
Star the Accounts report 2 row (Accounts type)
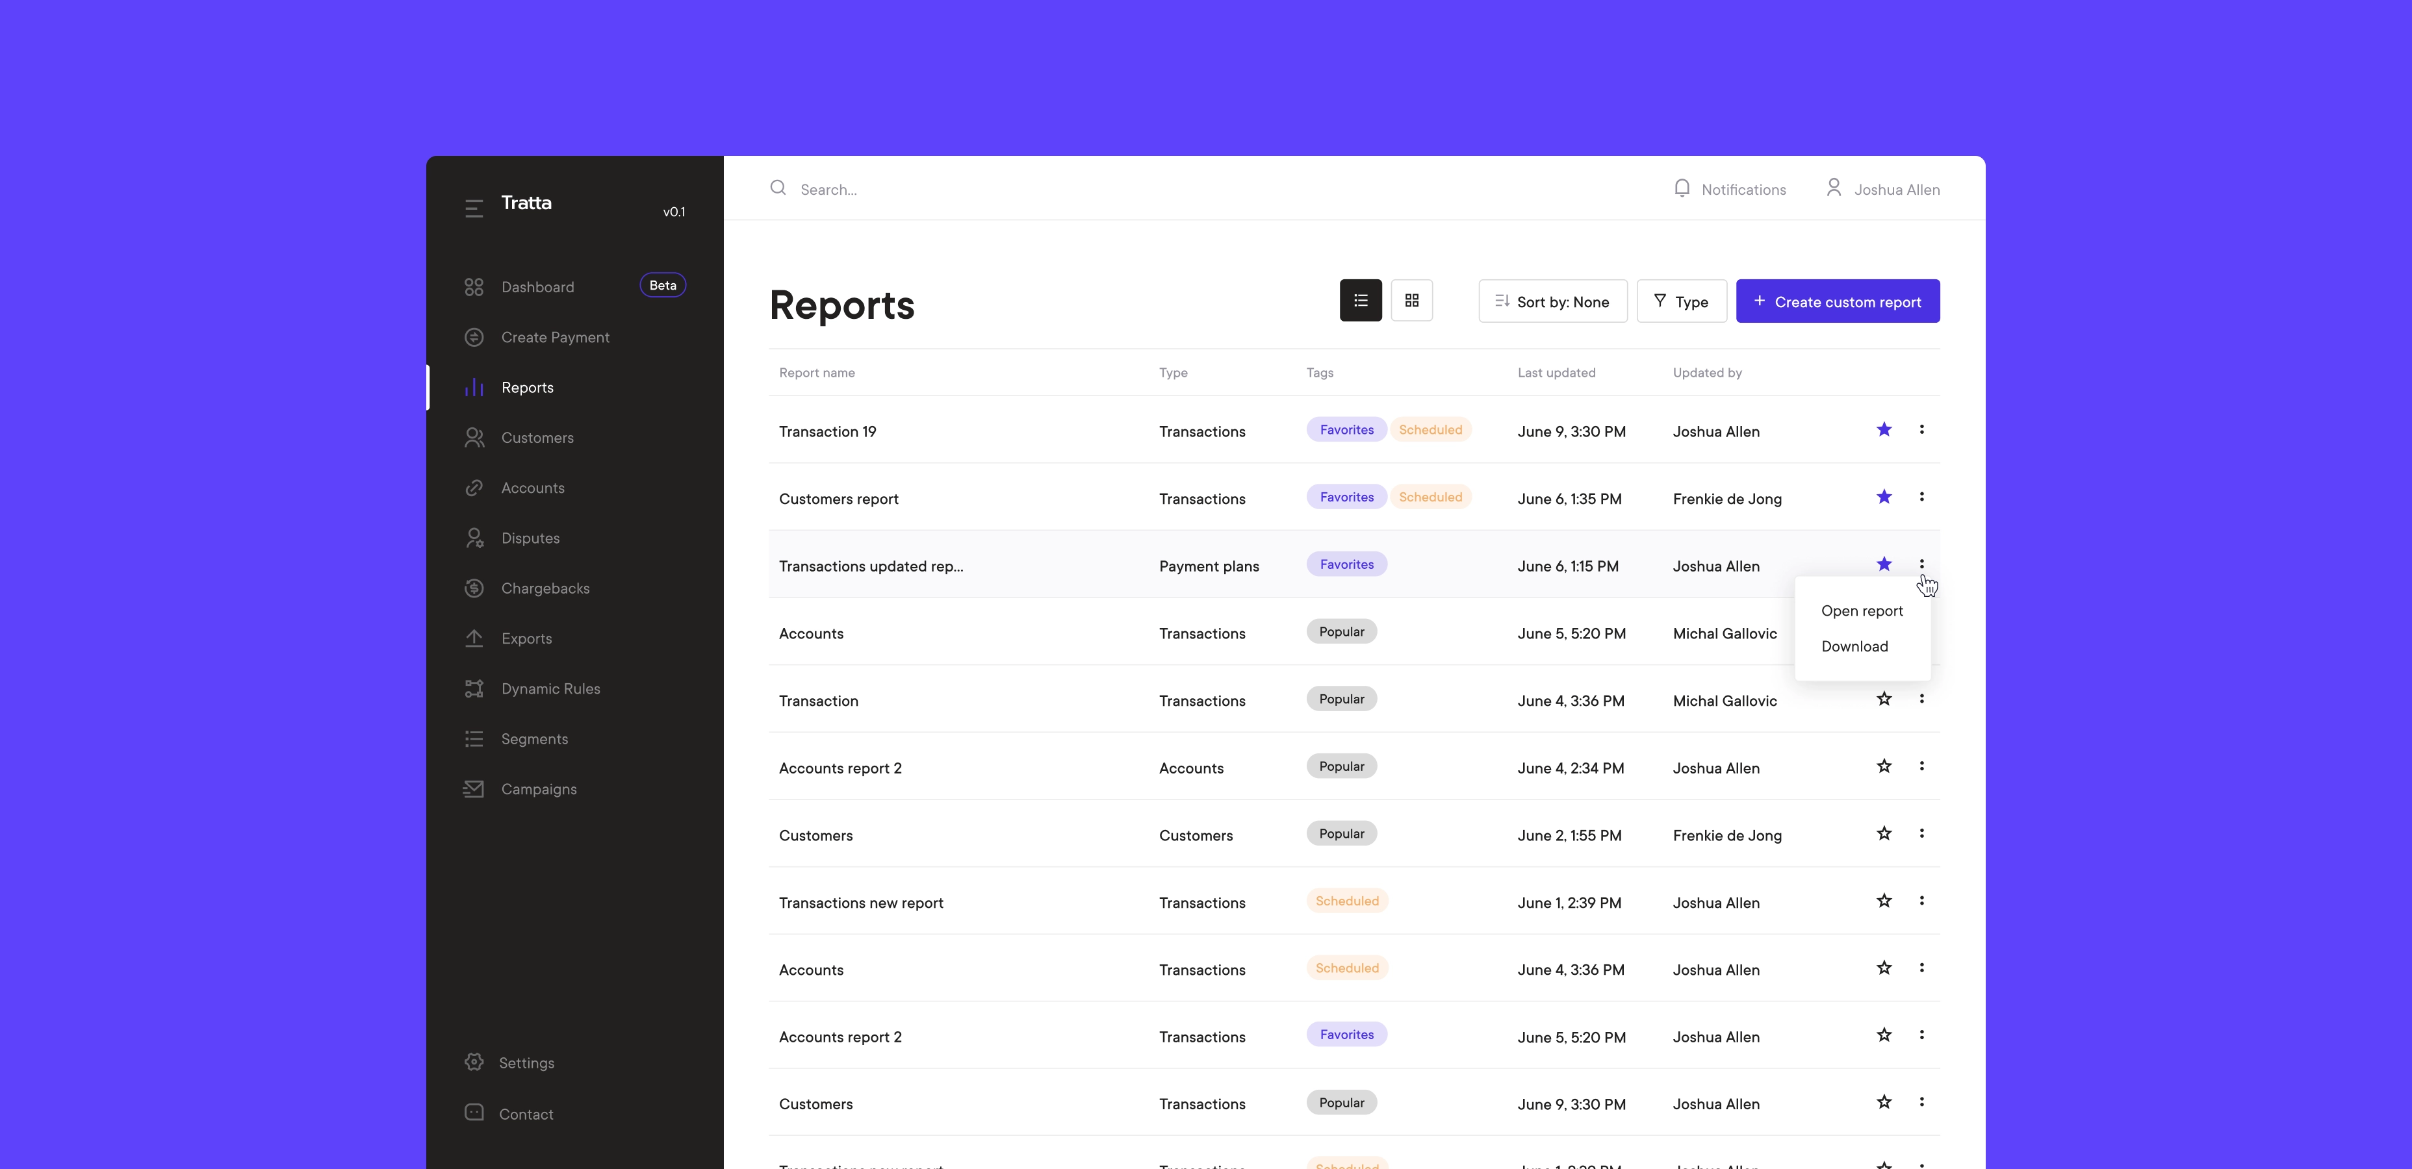pos(1884,766)
